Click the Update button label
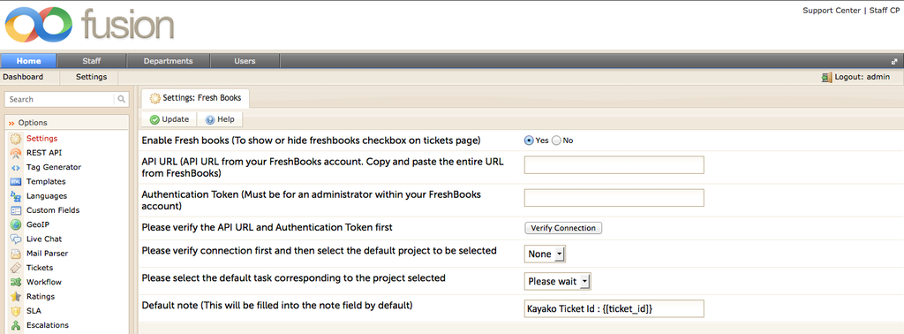Viewport: 904px width, 334px height. tap(176, 119)
